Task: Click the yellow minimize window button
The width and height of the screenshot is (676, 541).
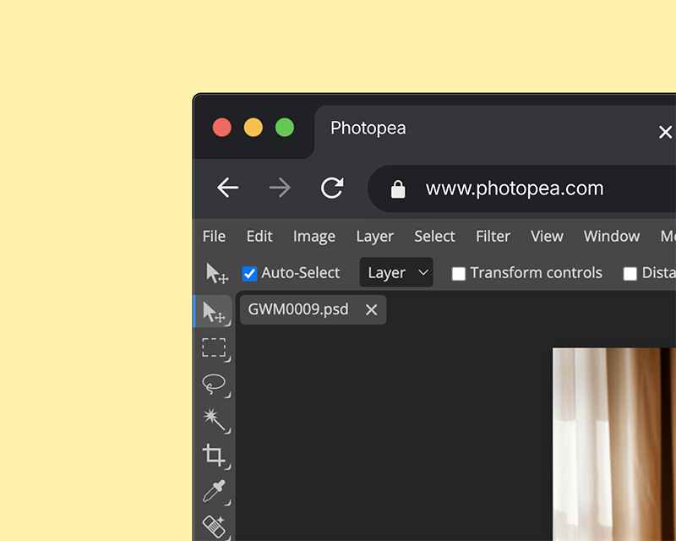Action: [253, 128]
